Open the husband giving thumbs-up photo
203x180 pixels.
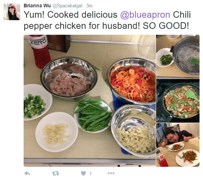pyautogui.click(x=178, y=145)
